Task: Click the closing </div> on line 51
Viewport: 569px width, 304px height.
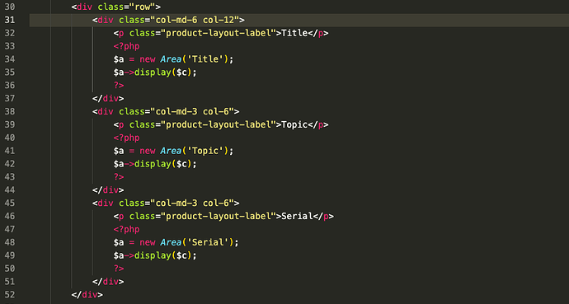Action: [x=108, y=282]
